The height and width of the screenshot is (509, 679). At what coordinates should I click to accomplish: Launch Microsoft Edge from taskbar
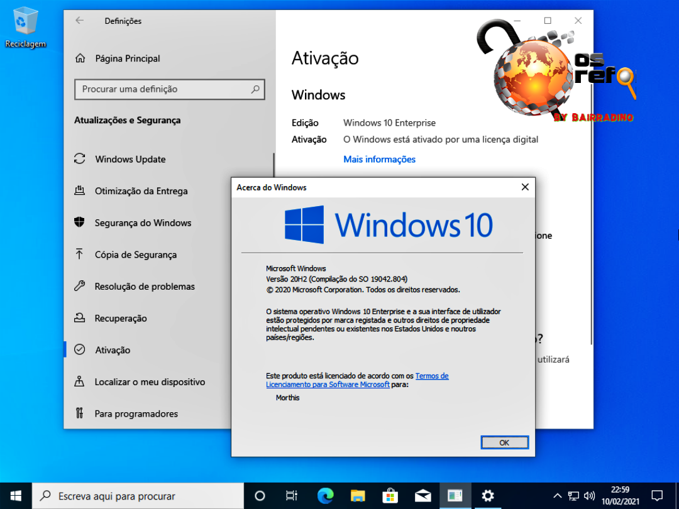pyautogui.click(x=325, y=496)
